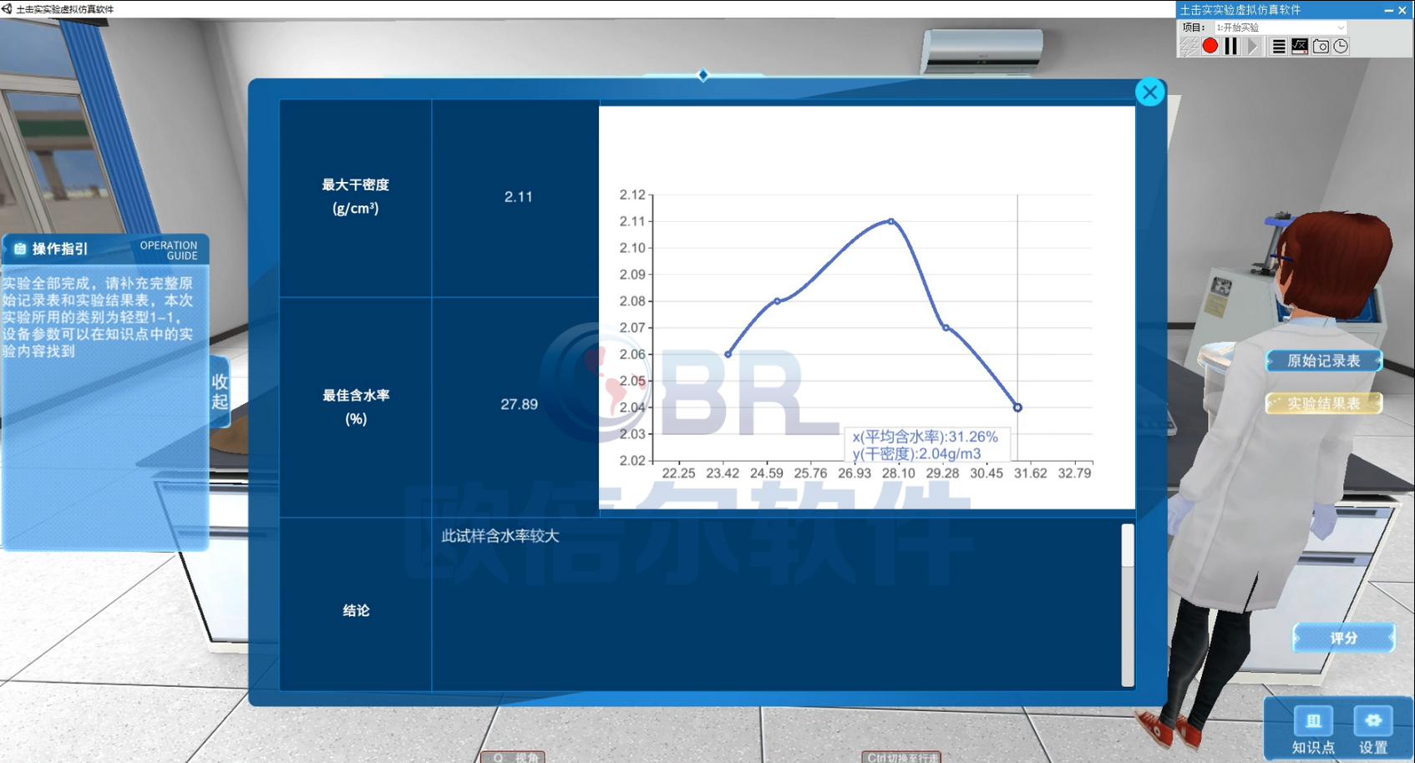Close the results dialog with X
Image resolution: width=1415 pixels, height=763 pixels.
[x=1149, y=92]
